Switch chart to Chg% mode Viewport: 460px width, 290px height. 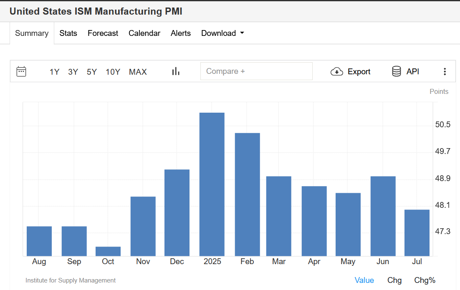tap(425, 280)
